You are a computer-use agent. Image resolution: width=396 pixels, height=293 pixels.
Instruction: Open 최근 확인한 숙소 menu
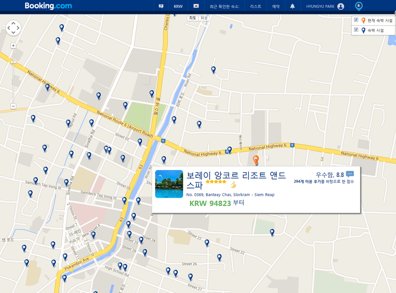tap(224, 7)
